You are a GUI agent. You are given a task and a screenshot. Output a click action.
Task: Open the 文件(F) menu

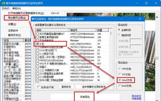6,8
